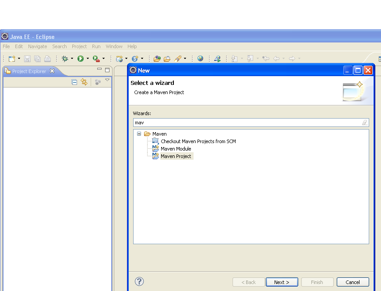Open the Navigate menu

point(37,46)
